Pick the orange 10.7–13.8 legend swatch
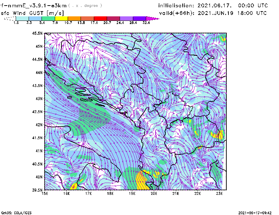Image resolution: width=279 pixels, height=215 pixels. (x=74, y=18)
